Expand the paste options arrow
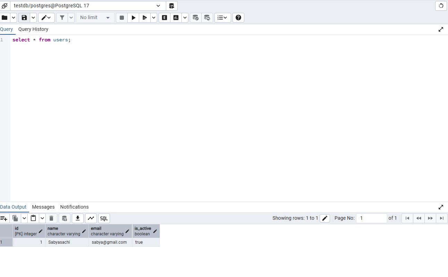The image size is (448, 277). 42,218
